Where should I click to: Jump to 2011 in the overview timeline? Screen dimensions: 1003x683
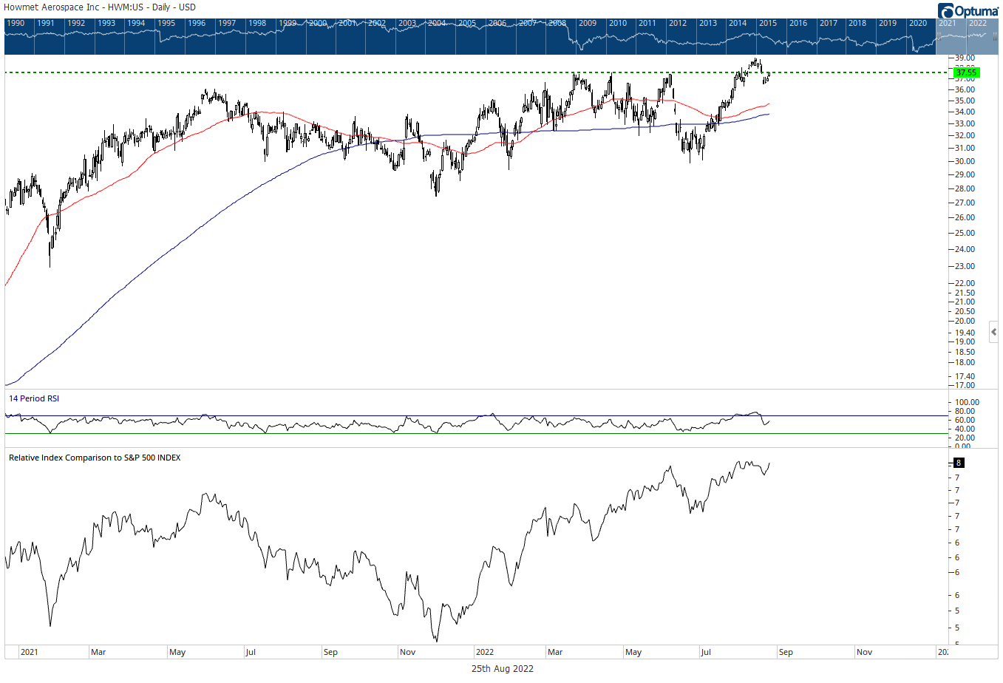coord(647,23)
